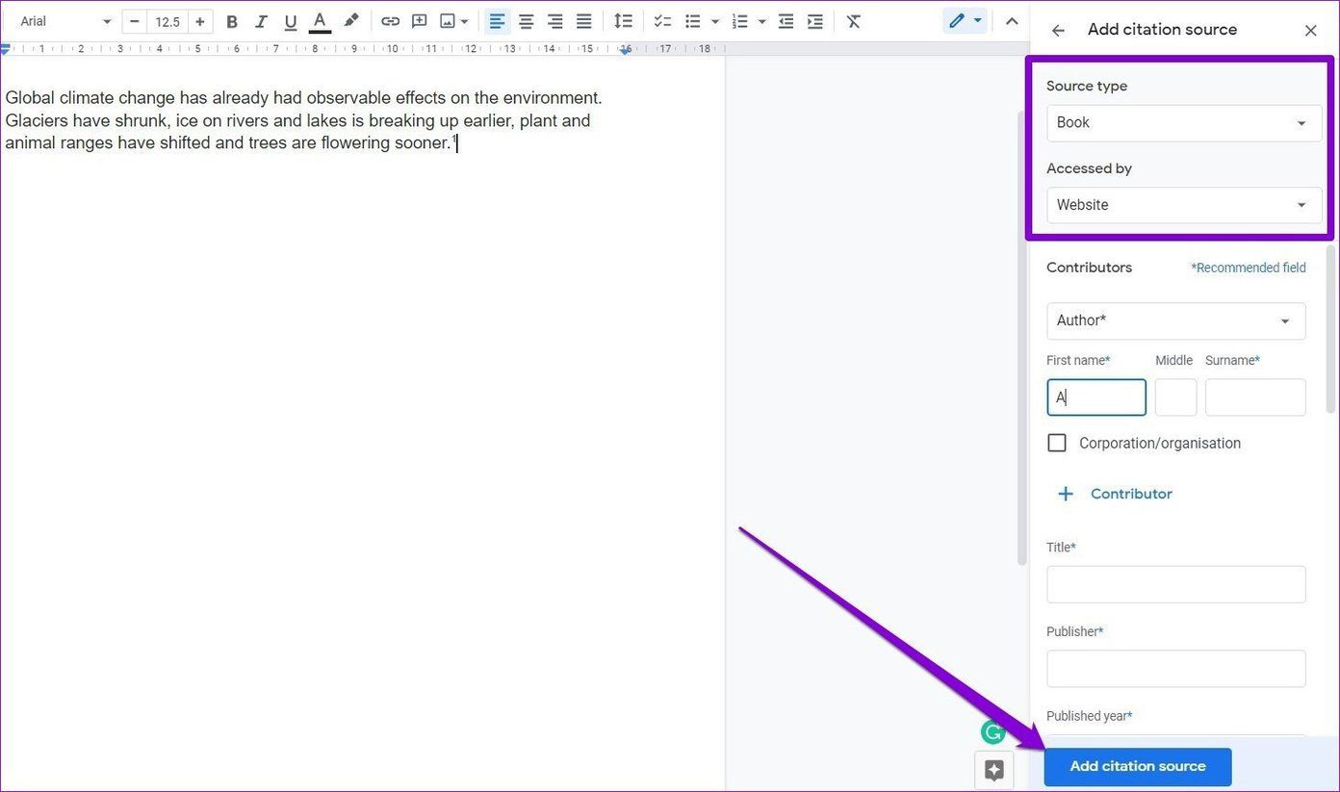Click the Title input field
The image size is (1340, 792).
(1175, 584)
